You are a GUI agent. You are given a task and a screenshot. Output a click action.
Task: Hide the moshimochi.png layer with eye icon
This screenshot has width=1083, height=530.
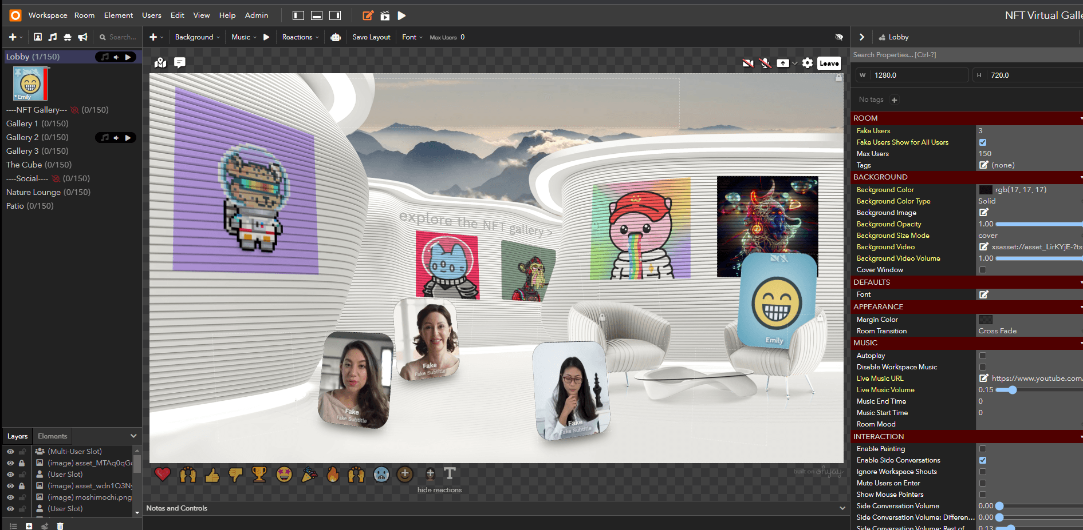[x=10, y=497]
